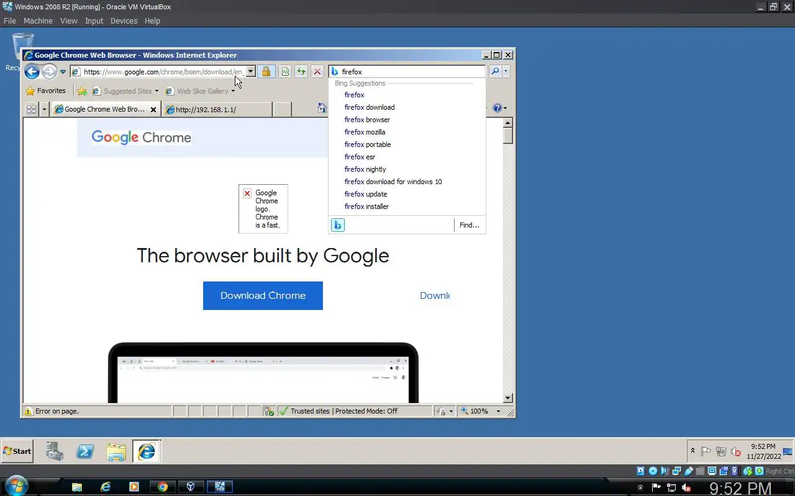795x496 pixels.
Task: Click the Download Chrome button
Action: [263, 296]
